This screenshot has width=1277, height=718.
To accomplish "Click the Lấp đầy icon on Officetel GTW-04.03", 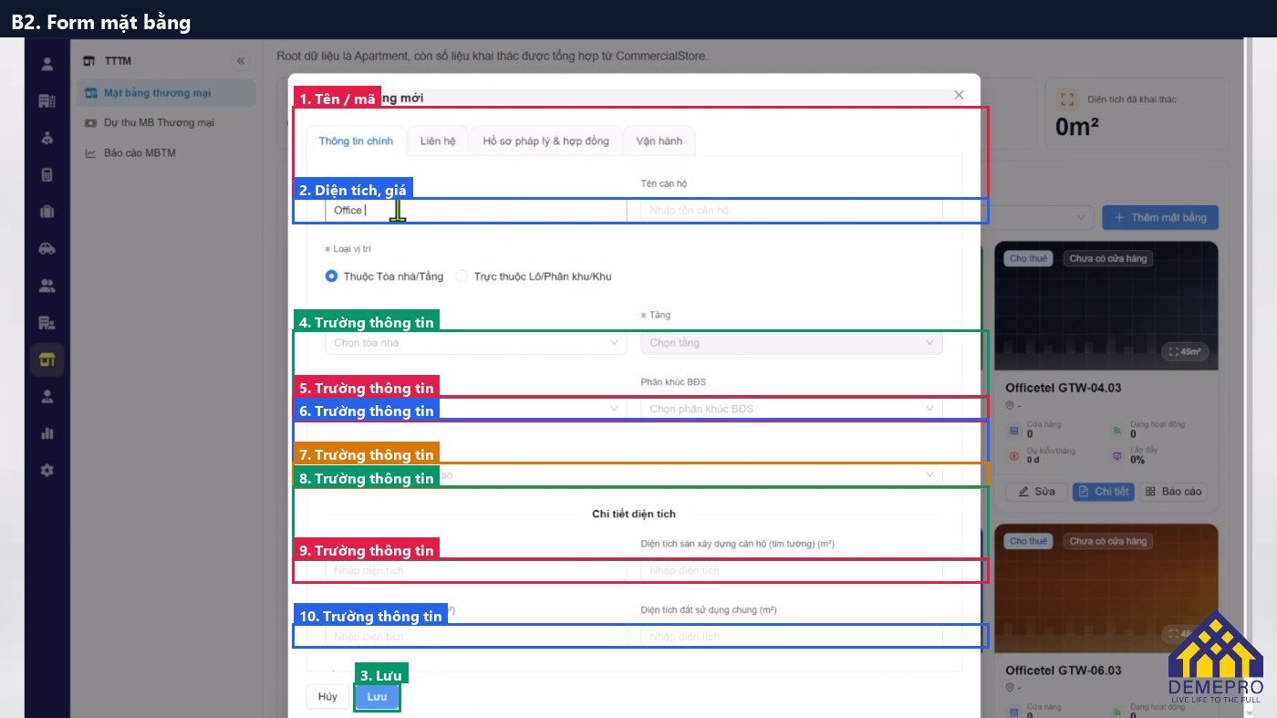I will (1116, 456).
